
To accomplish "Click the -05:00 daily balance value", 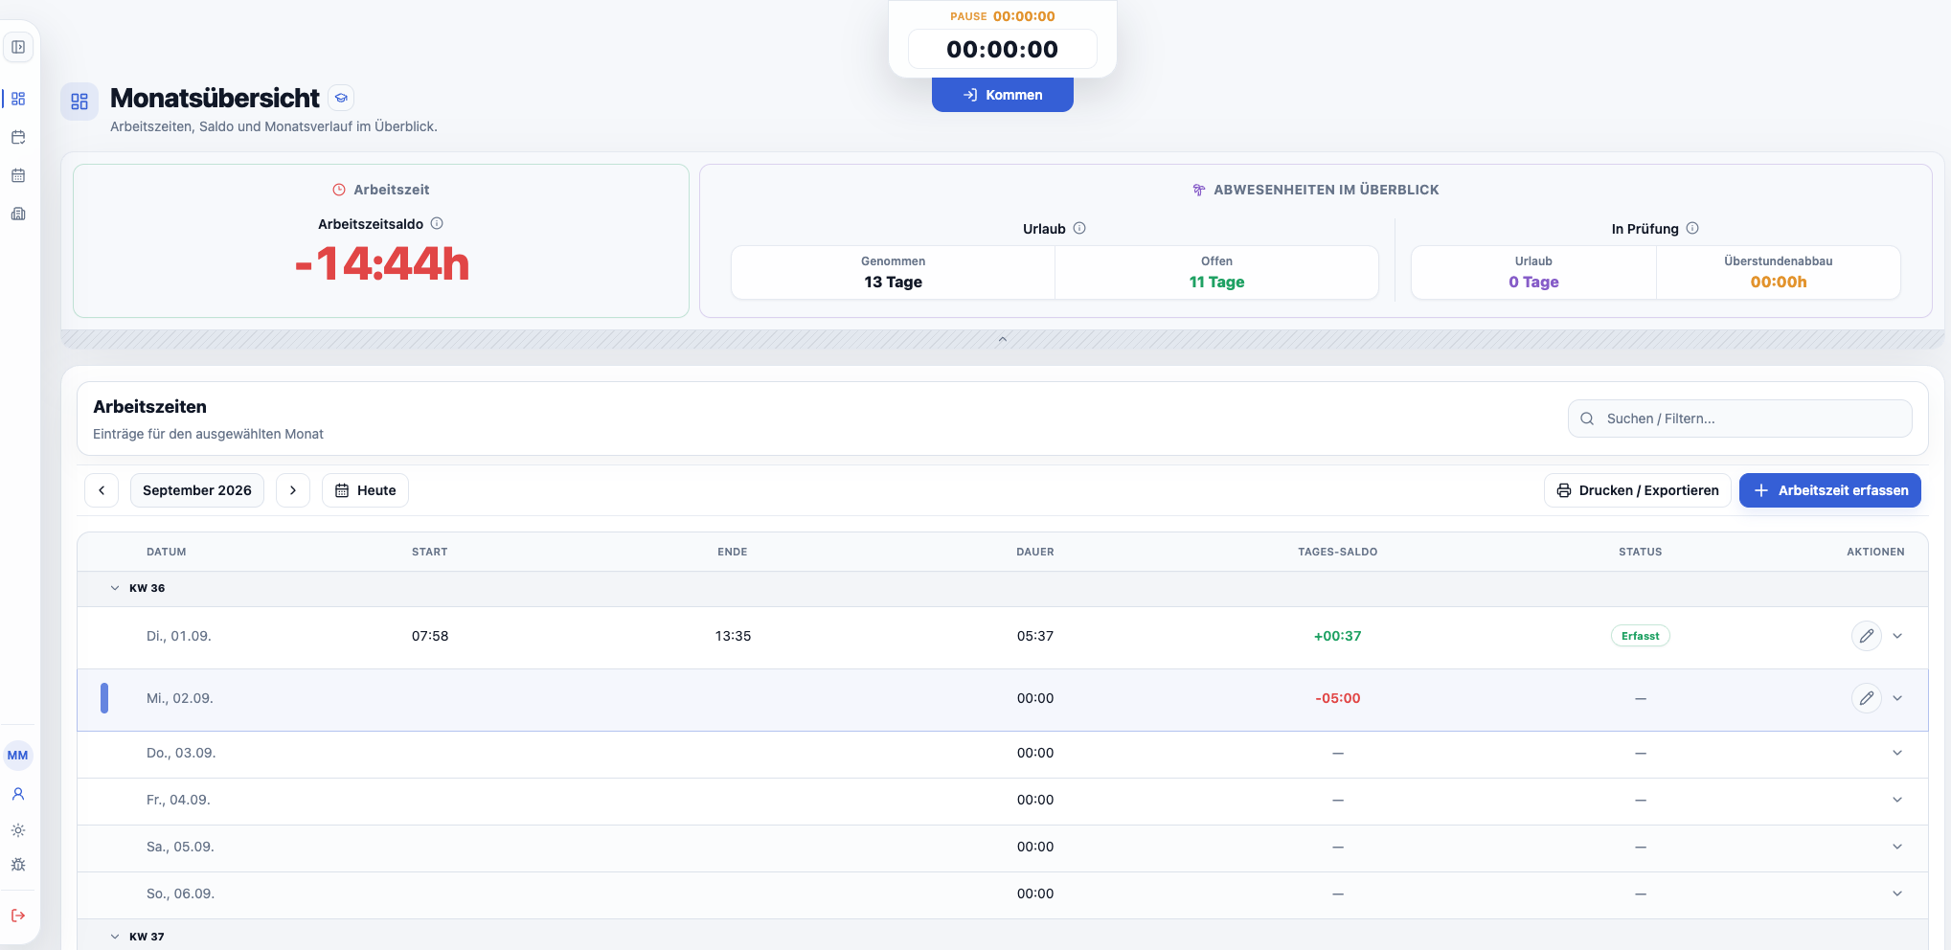I will pos(1338,698).
